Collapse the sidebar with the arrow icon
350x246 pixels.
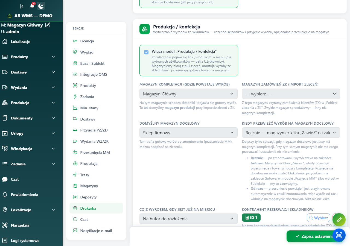22,6
